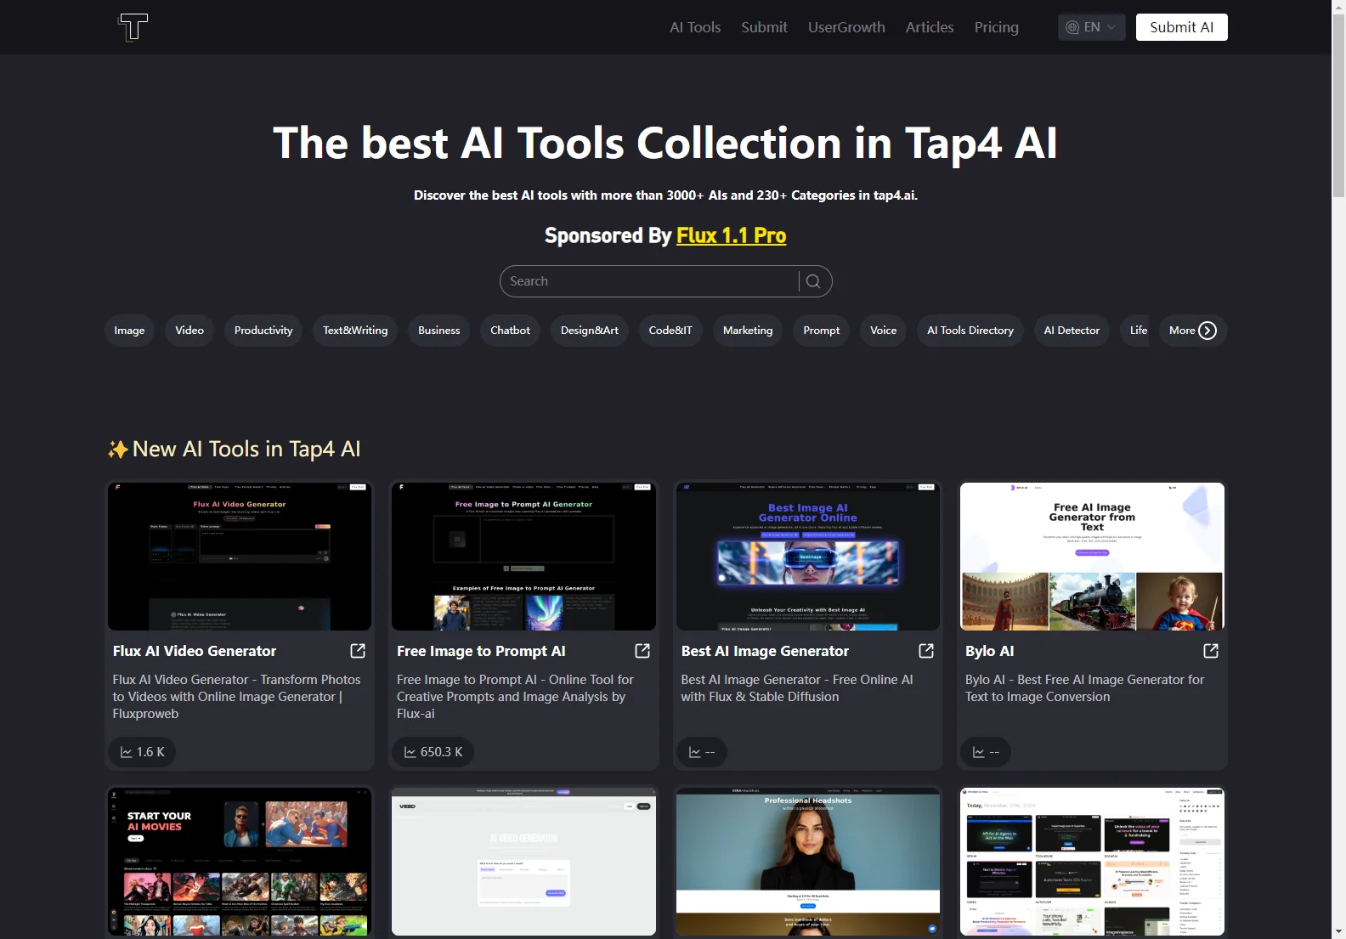Click the Flux AI Video Generator description text
The width and height of the screenshot is (1346, 939).
click(x=237, y=697)
